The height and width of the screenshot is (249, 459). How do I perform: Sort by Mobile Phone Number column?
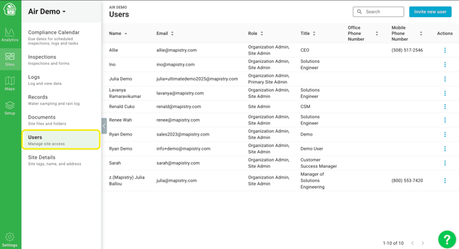(x=407, y=34)
